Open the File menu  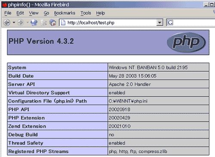(8, 13)
